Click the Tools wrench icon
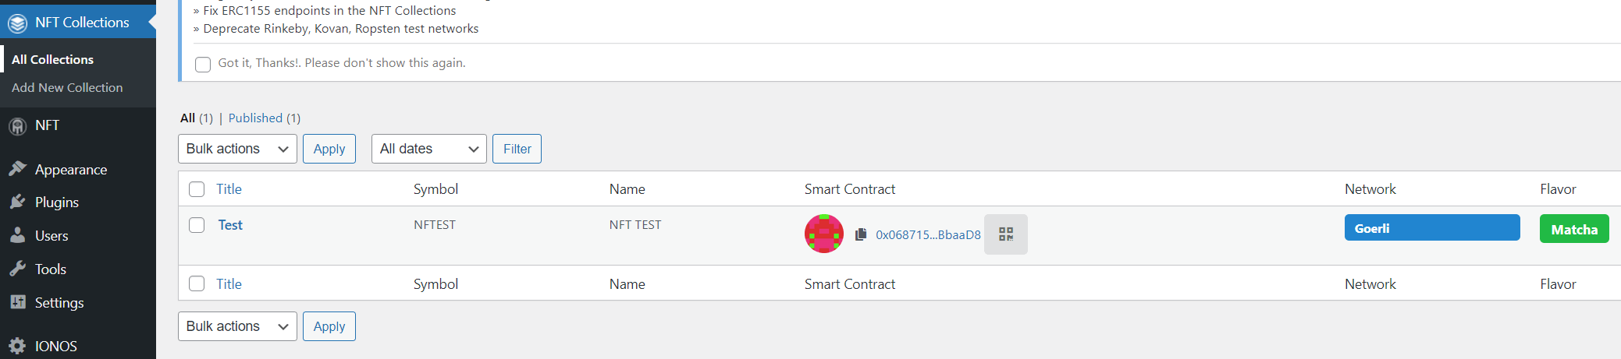1621x359 pixels. pos(17,269)
